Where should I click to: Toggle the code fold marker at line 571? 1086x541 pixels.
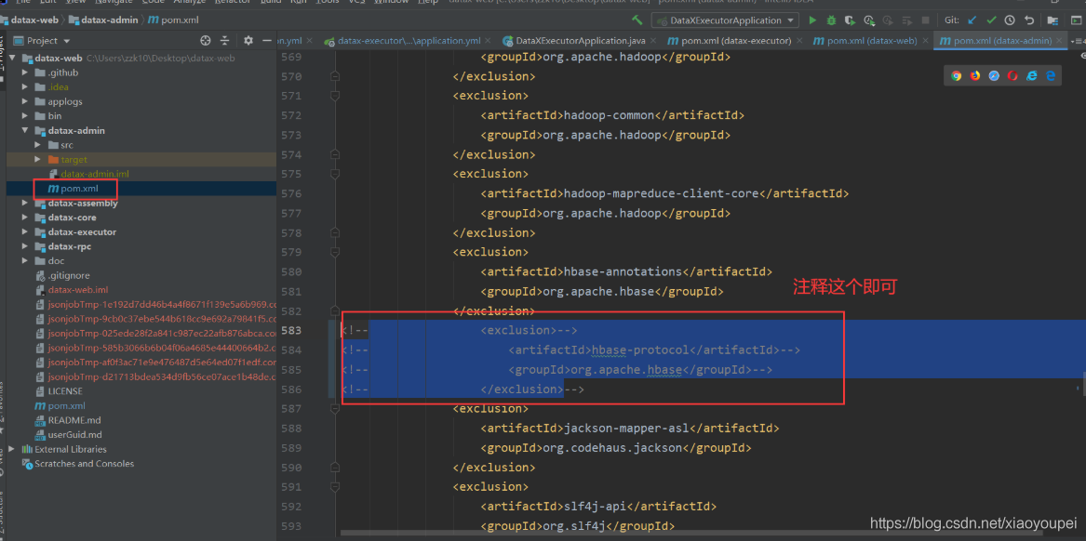(x=335, y=96)
